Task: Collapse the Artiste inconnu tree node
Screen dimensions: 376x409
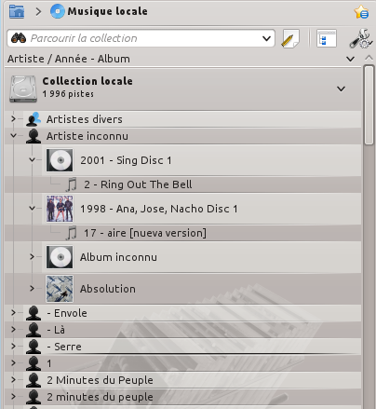Action: coord(13,136)
